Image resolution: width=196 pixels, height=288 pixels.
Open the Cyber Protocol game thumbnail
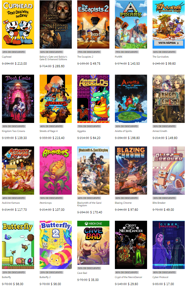click(x=169, y=245)
